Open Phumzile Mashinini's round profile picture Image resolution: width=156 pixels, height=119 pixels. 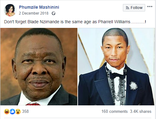pos(10,10)
